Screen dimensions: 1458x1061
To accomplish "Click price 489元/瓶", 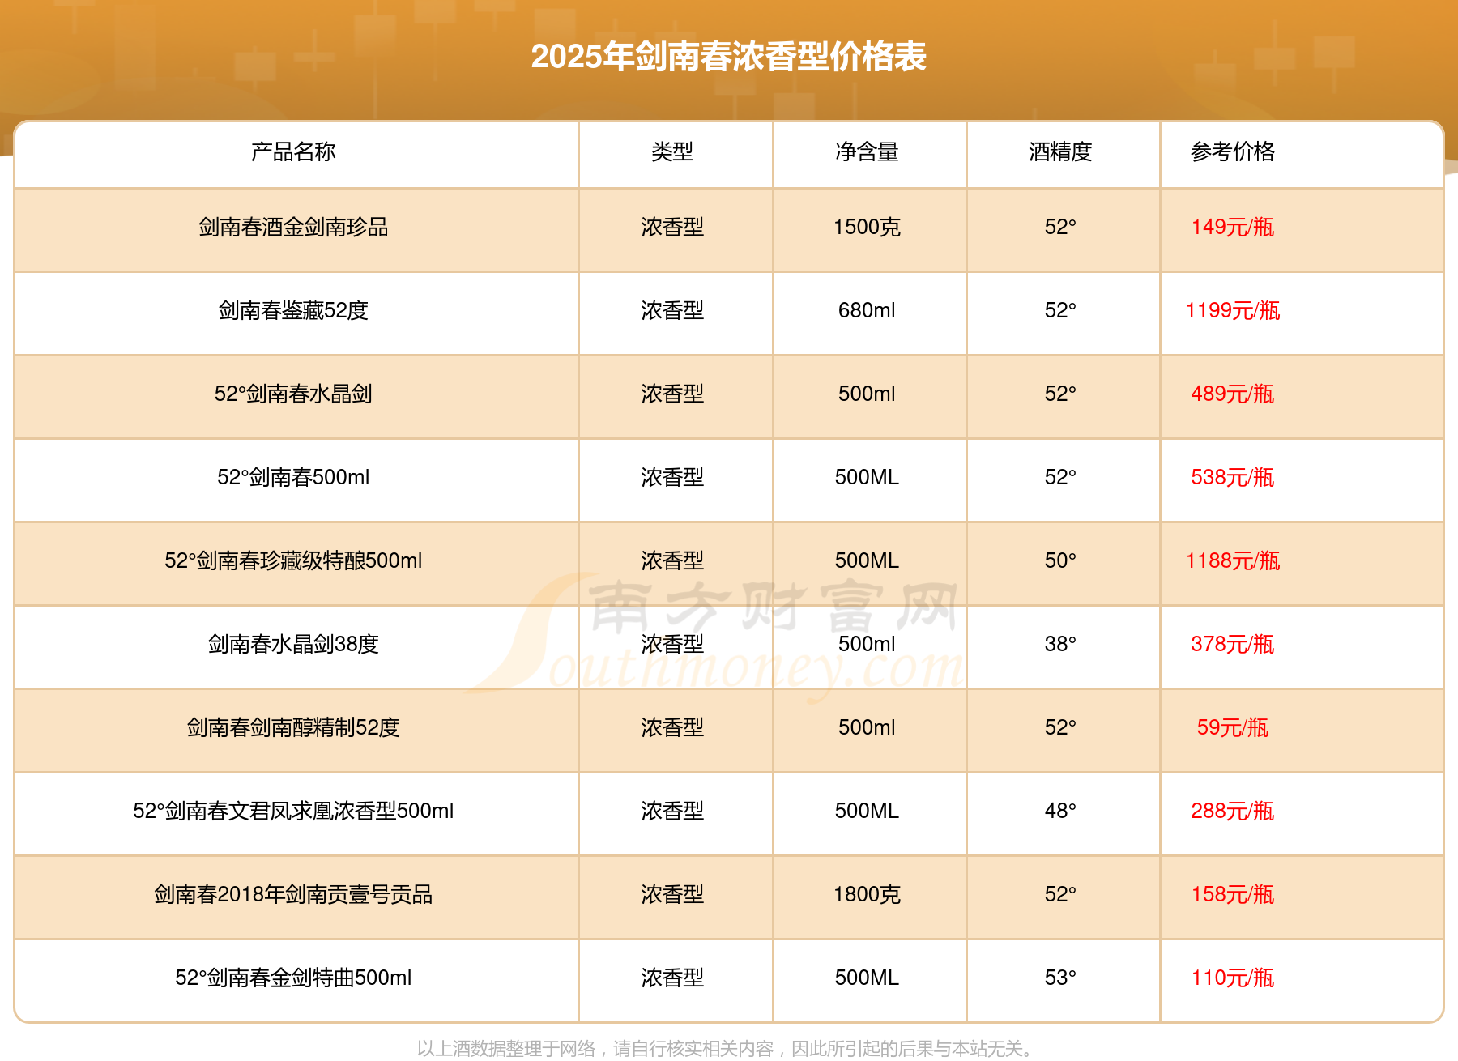I will coord(1233,394).
